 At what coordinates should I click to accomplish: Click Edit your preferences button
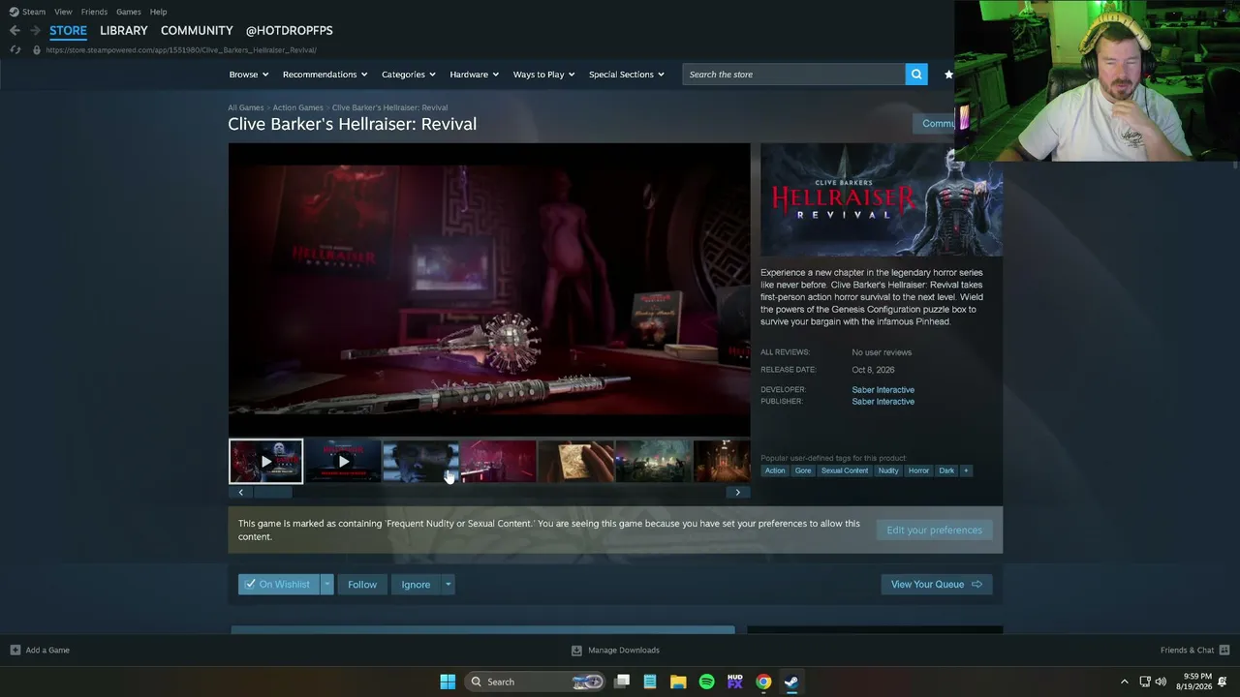point(935,530)
